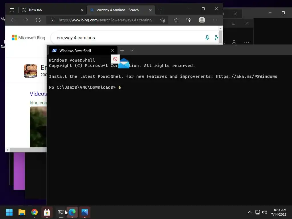Open the Erreway 4 caminos poster thumbnail
292x219 pixels.
coord(31,71)
